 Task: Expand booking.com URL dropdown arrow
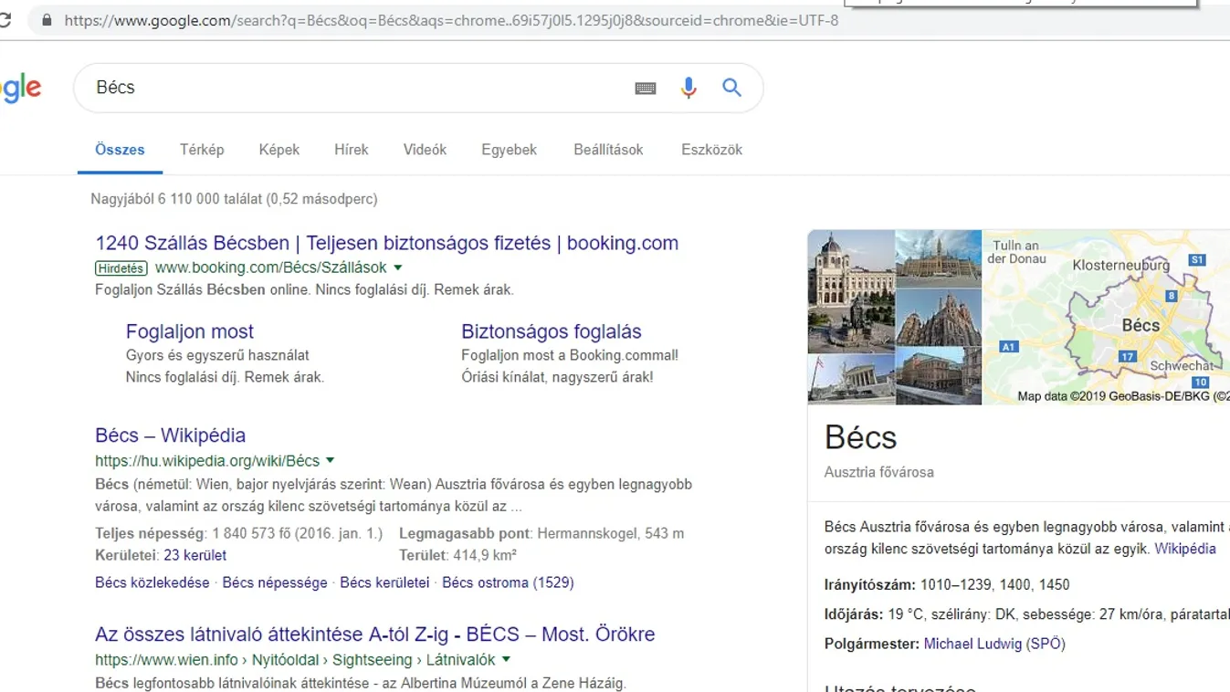397,268
